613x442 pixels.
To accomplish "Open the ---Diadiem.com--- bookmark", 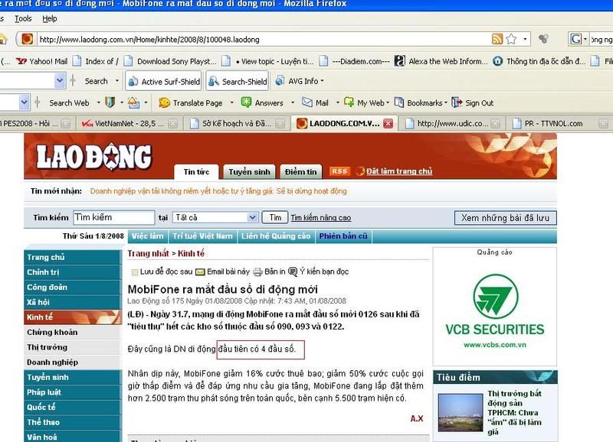I will click(x=355, y=61).
